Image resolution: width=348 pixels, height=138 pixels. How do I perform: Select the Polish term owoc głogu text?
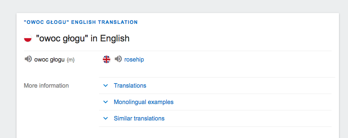point(49,60)
